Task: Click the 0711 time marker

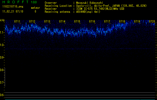Action: [x=17, y=21]
